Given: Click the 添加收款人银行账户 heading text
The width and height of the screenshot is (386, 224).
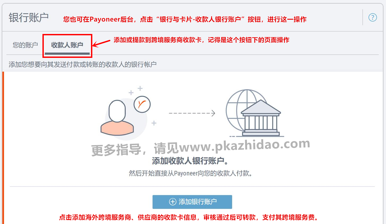Looking at the screenshot, I should point(190,161).
